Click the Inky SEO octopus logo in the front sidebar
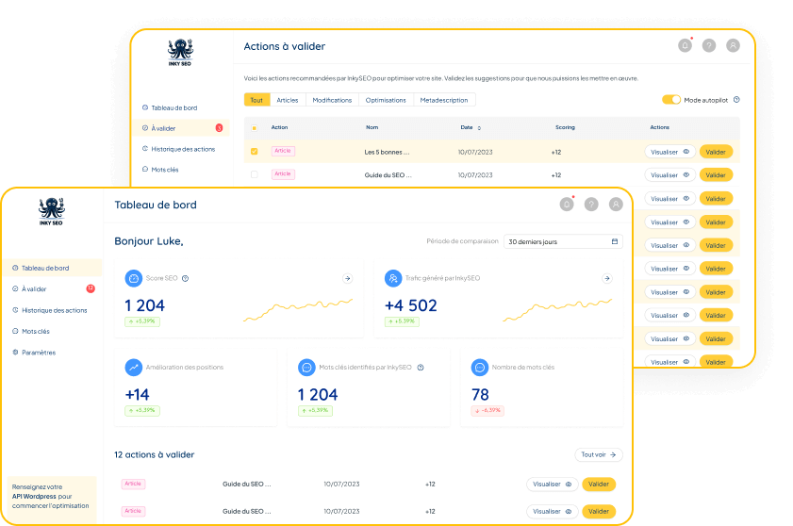The height and width of the screenshot is (526, 793). tap(52, 212)
